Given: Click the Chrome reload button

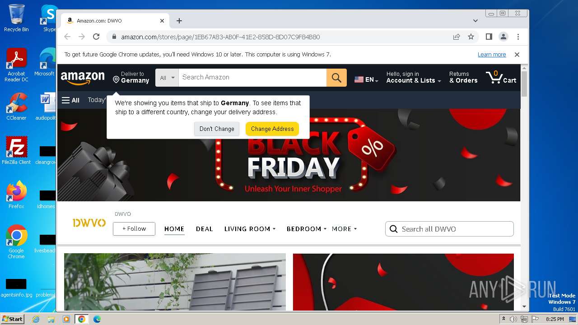Looking at the screenshot, I should [96, 37].
